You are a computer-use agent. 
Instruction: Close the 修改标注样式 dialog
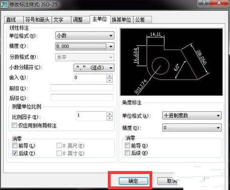click(x=219, y=3)
